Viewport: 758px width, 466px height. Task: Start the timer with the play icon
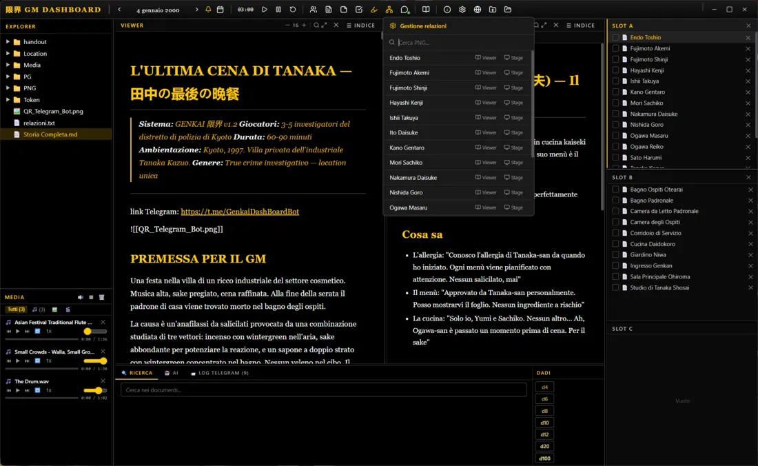pyautogui.click(x=265, y=10)
